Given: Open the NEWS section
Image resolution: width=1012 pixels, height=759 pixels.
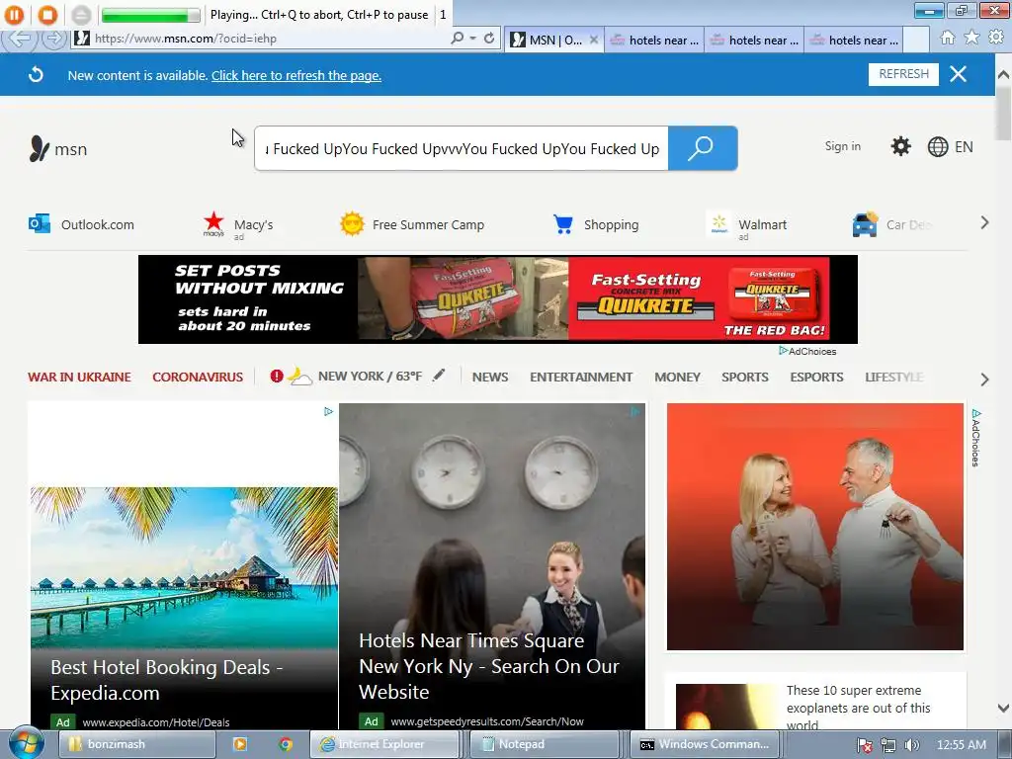Looking at the screenshot, I should [x=490, y=377].
